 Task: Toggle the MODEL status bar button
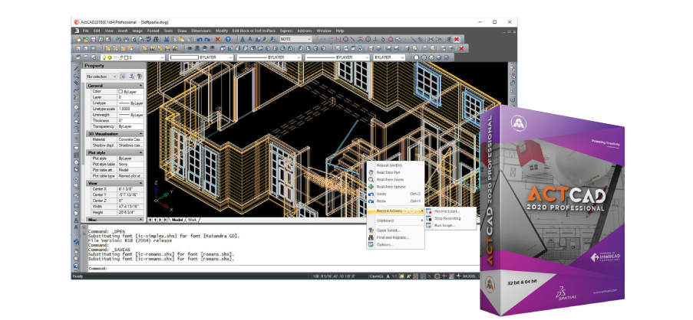(470, 276)
